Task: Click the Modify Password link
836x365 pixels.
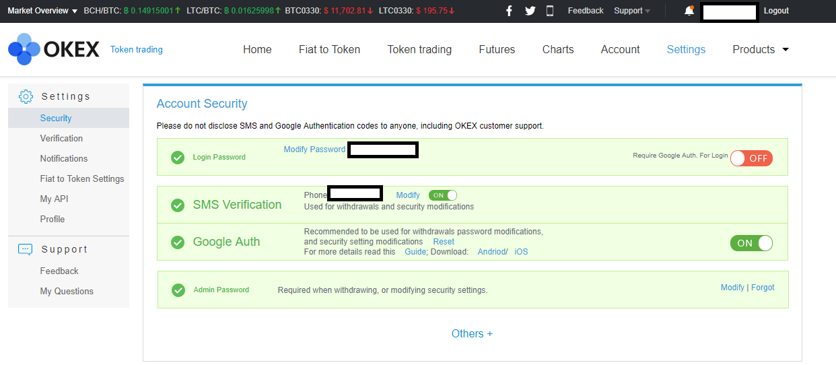Action: click(314, 150)
